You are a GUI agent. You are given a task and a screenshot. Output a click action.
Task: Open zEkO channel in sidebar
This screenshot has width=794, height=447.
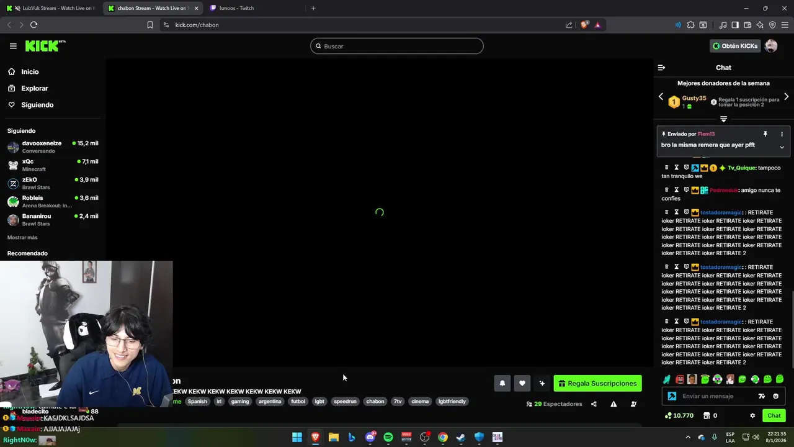(53, 183)
